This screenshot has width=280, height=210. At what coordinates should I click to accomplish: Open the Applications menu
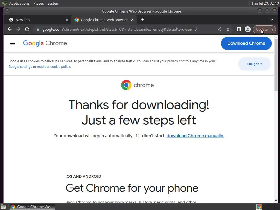click(19, 3)
